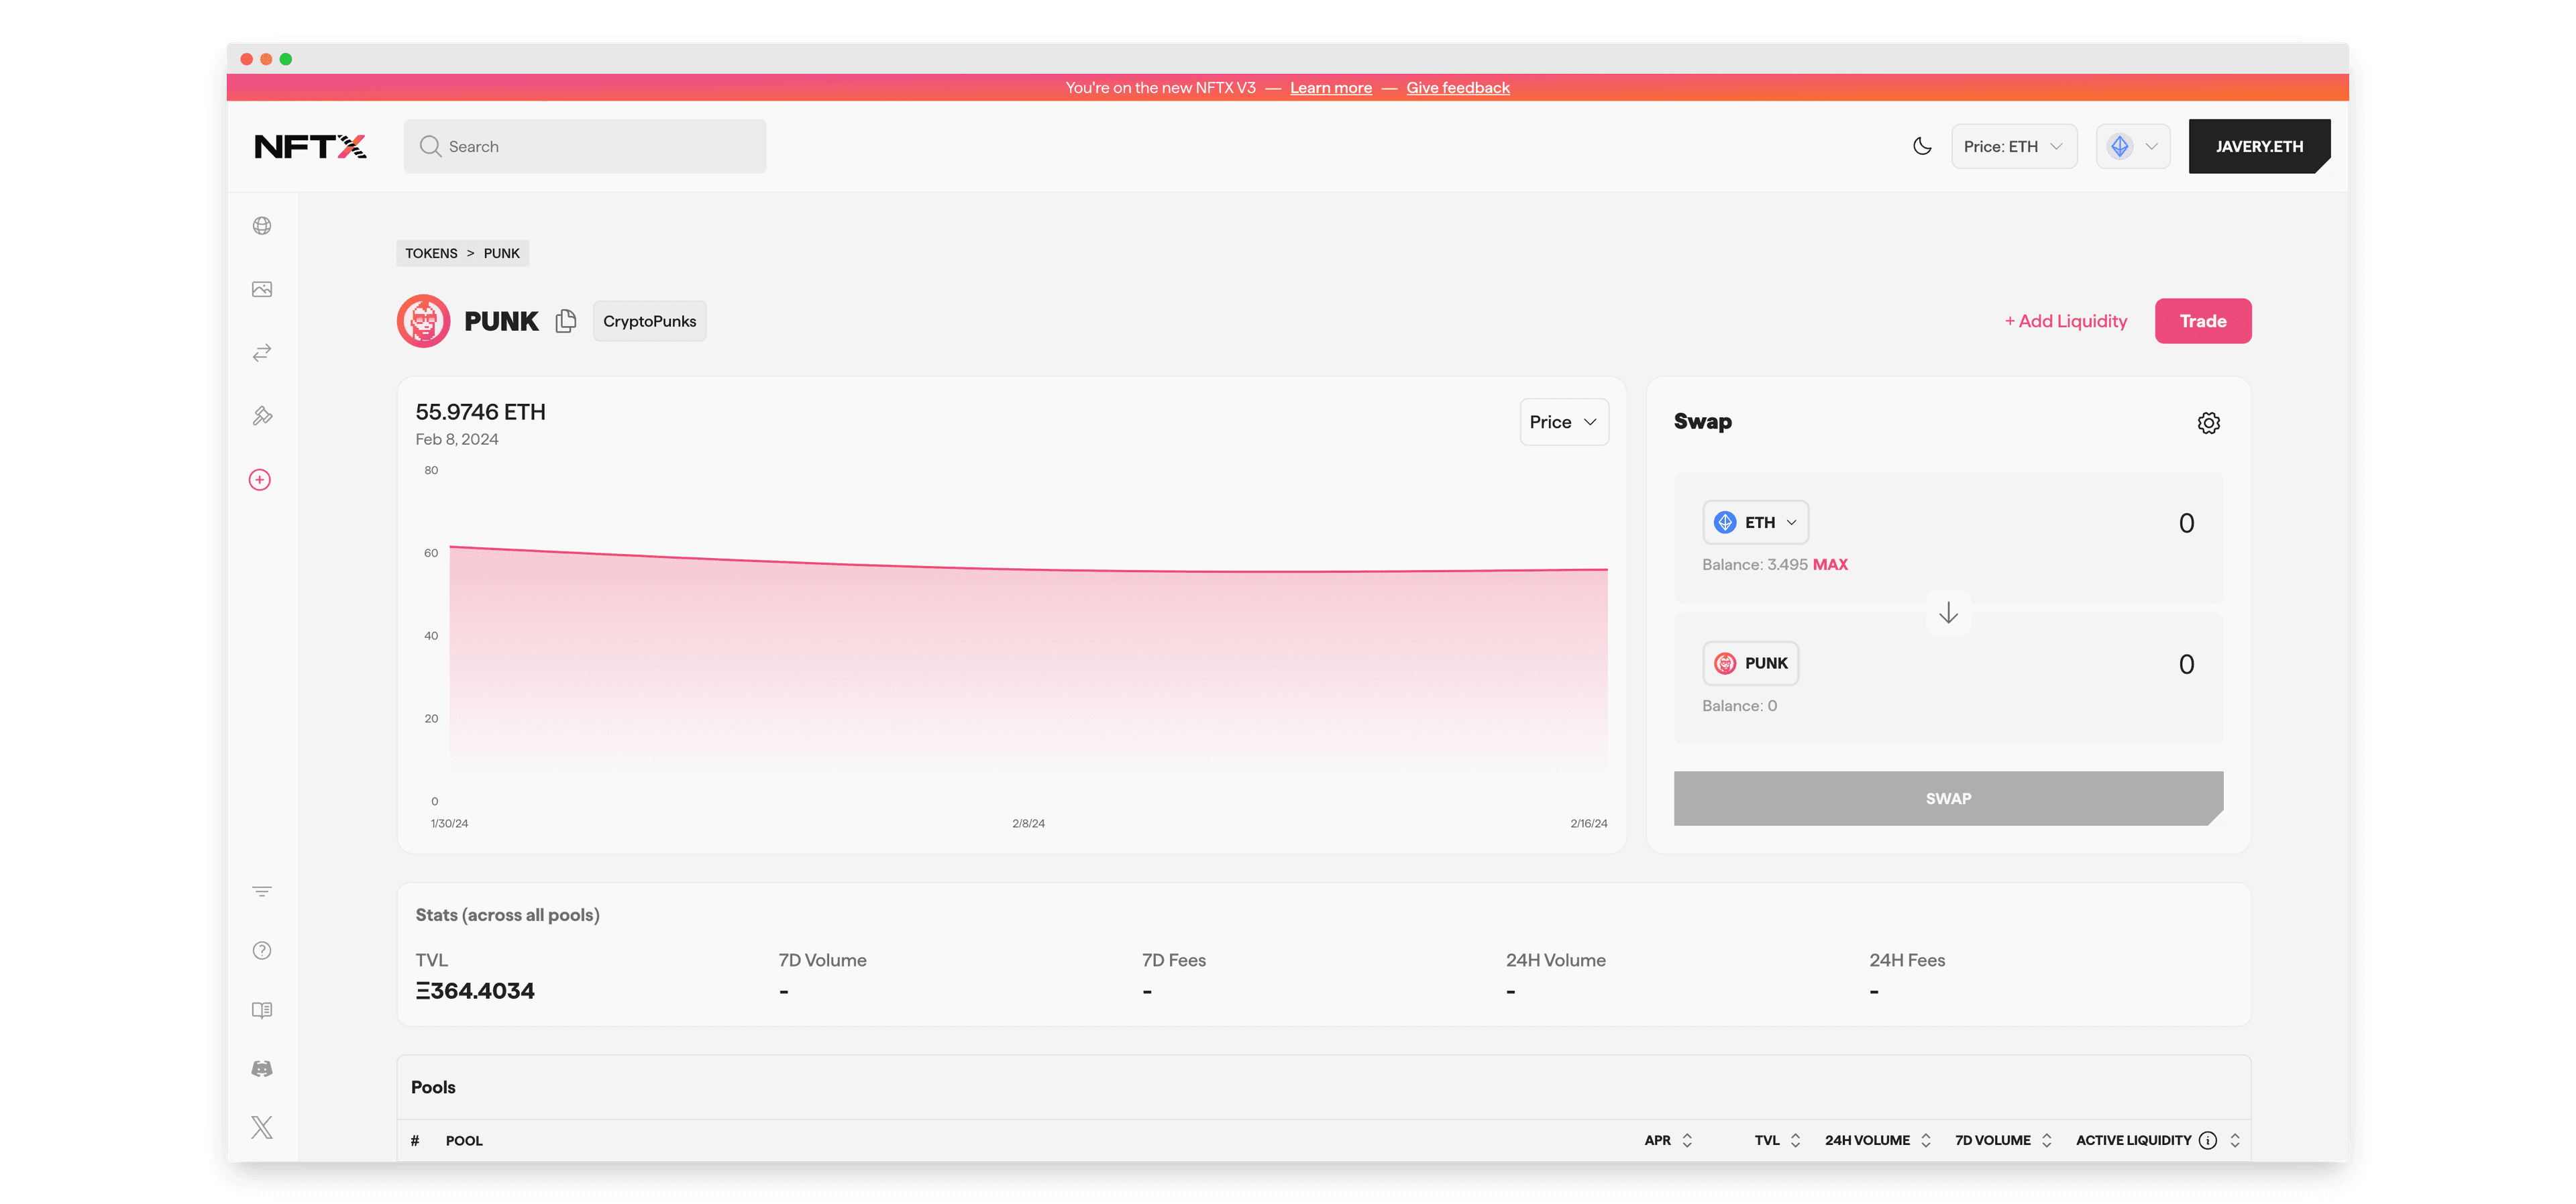Click the swap arrows sidebar icon
The height and width of the screenshot is (1204, 2576).
coord(262,353)
